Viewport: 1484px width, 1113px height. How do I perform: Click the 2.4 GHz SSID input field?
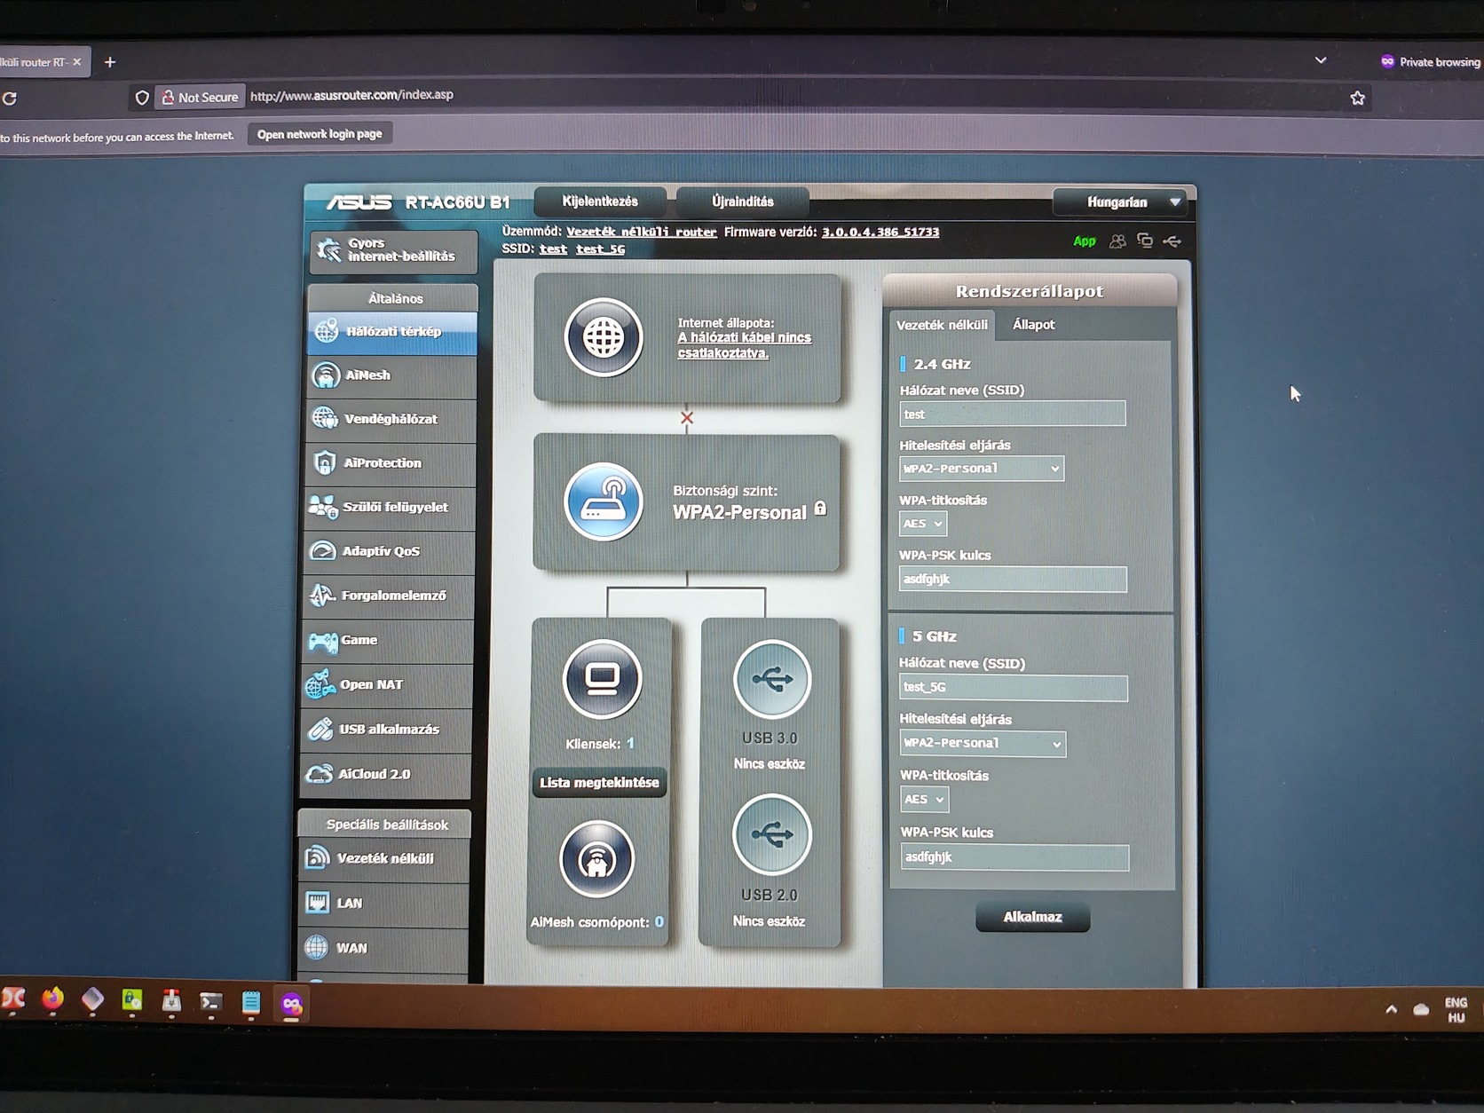point(1012,414)
